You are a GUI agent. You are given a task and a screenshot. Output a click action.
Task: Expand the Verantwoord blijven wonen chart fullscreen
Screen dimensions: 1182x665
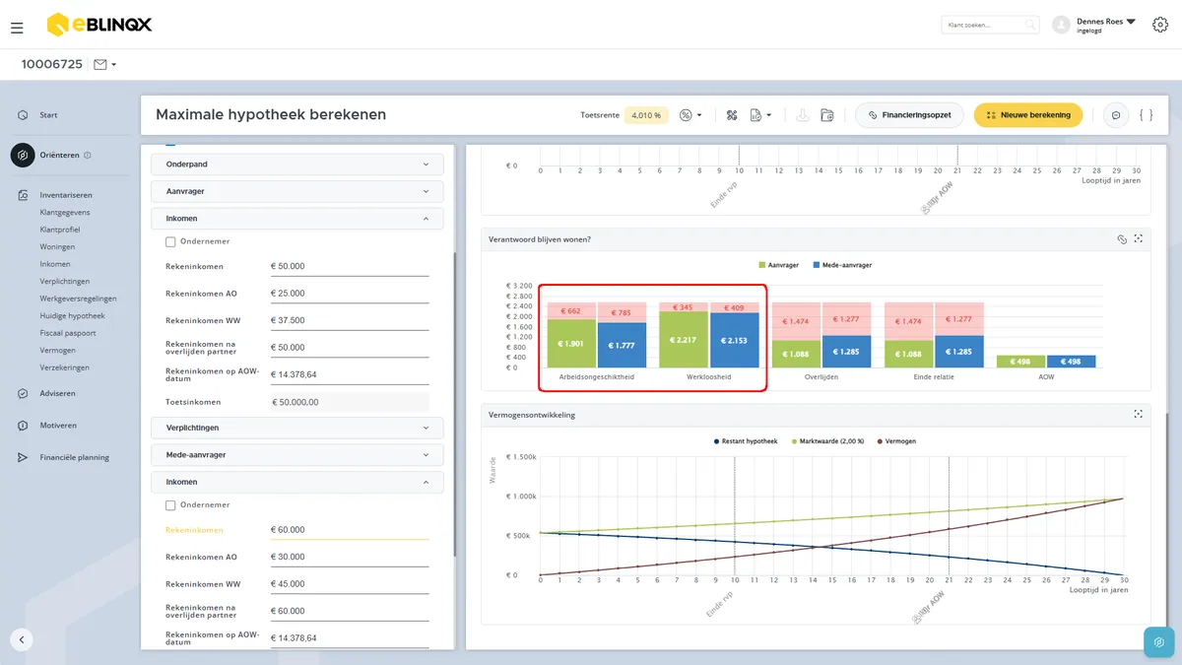[x=1139, y=239]
